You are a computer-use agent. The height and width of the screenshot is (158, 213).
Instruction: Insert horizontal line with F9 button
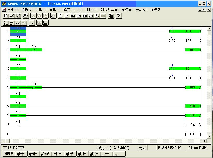click(106, 154)
